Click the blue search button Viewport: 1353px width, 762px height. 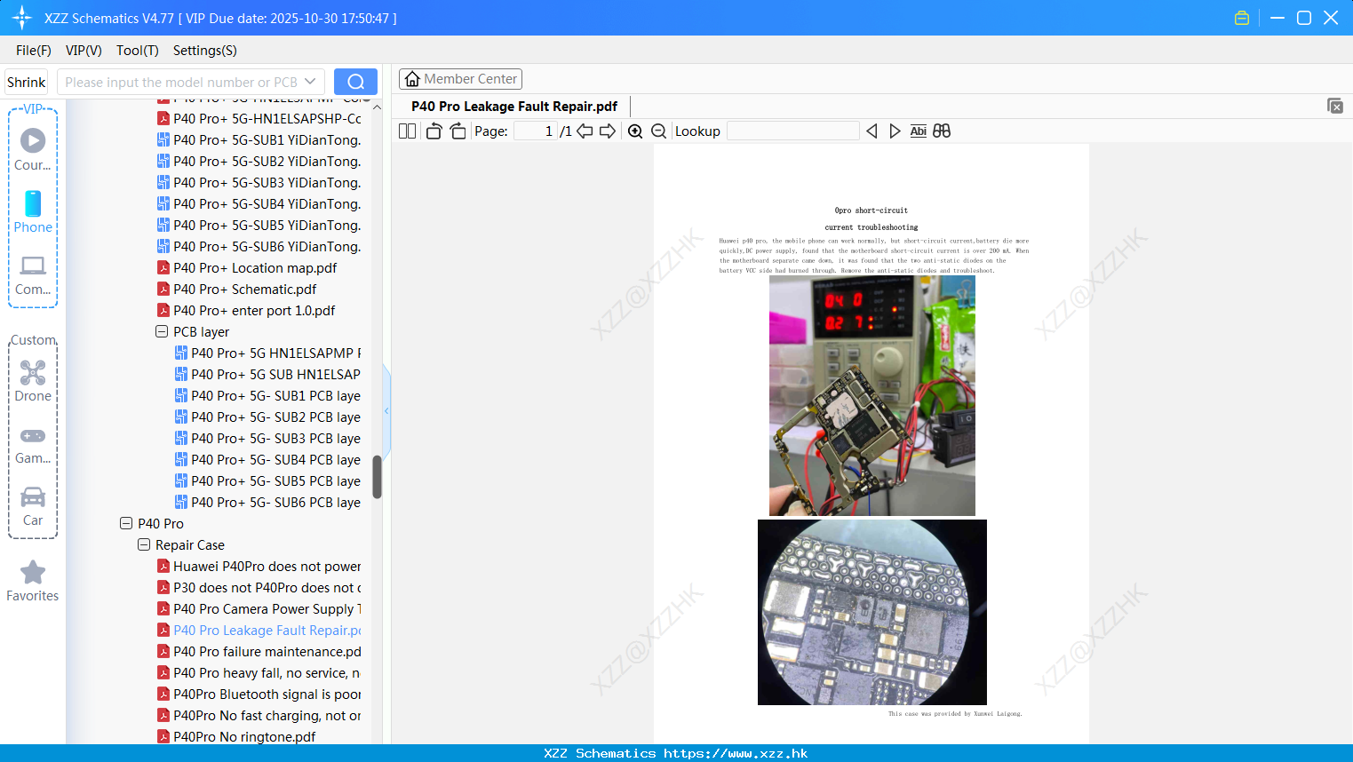(x=355, y=82)
